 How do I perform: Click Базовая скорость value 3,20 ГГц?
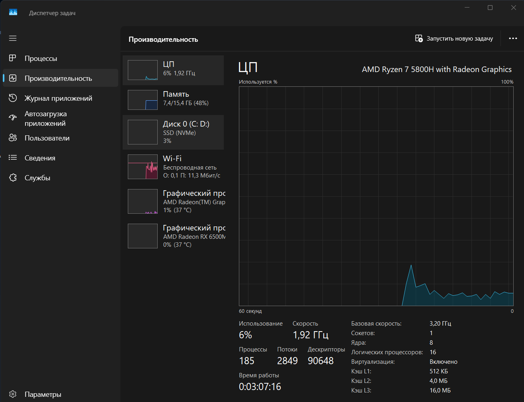pos(440,324)
